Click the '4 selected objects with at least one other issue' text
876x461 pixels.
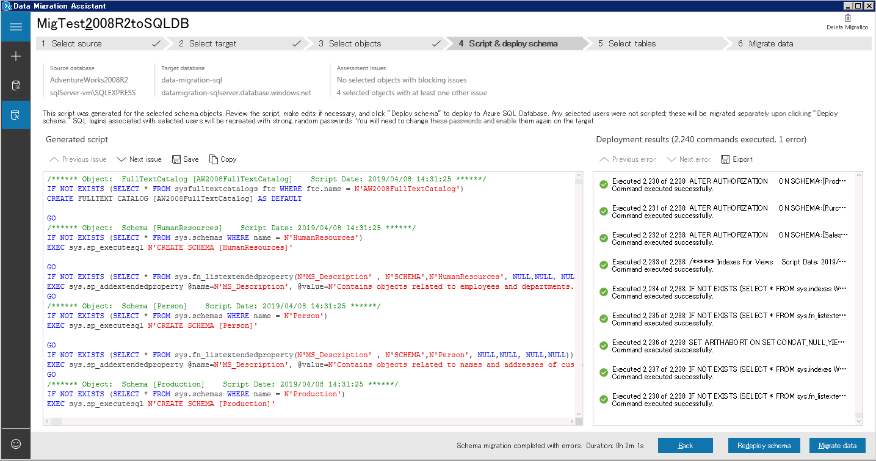[x=412, y=93]
